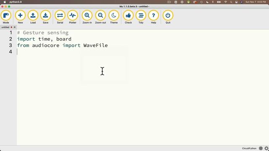
Task: Create a New file
Action: click(20, 17)
